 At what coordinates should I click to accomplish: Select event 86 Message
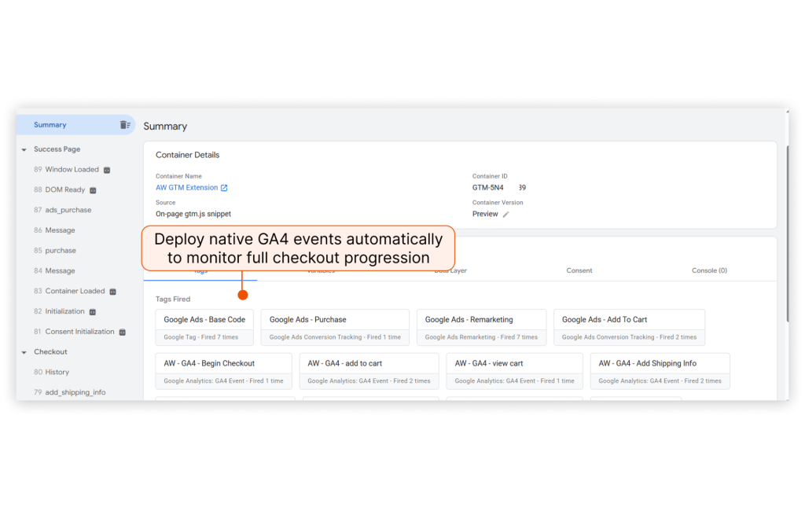(x=54, y=230)
